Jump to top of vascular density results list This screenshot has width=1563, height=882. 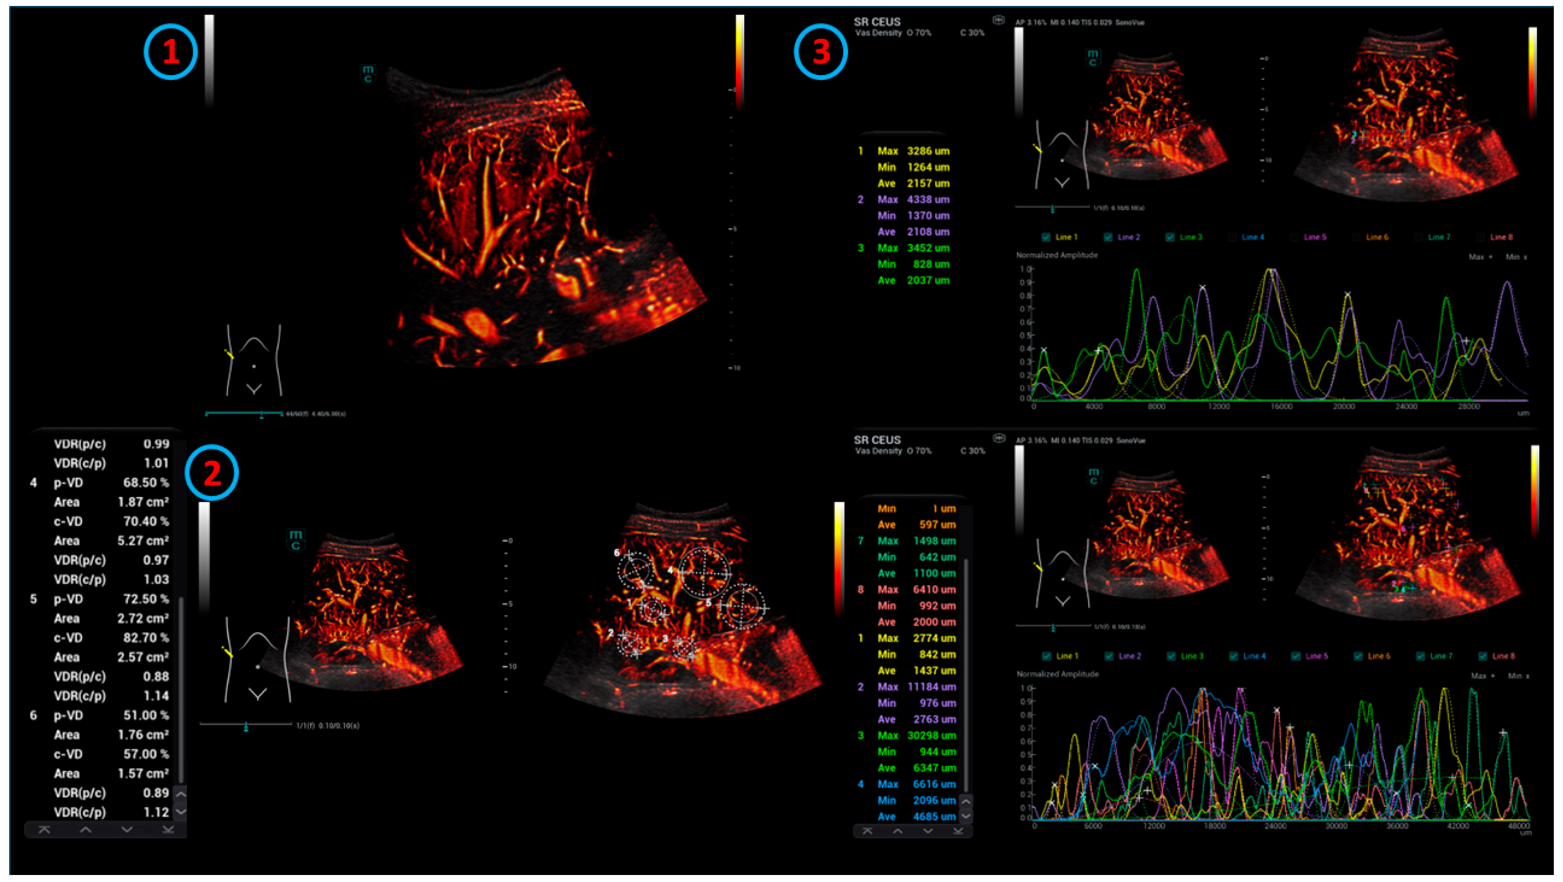(44, 830)
